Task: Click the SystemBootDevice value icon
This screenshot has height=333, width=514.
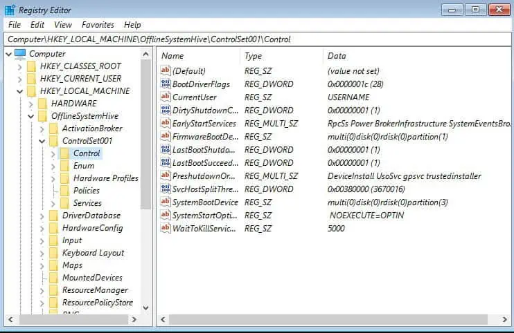Action: 166,202
